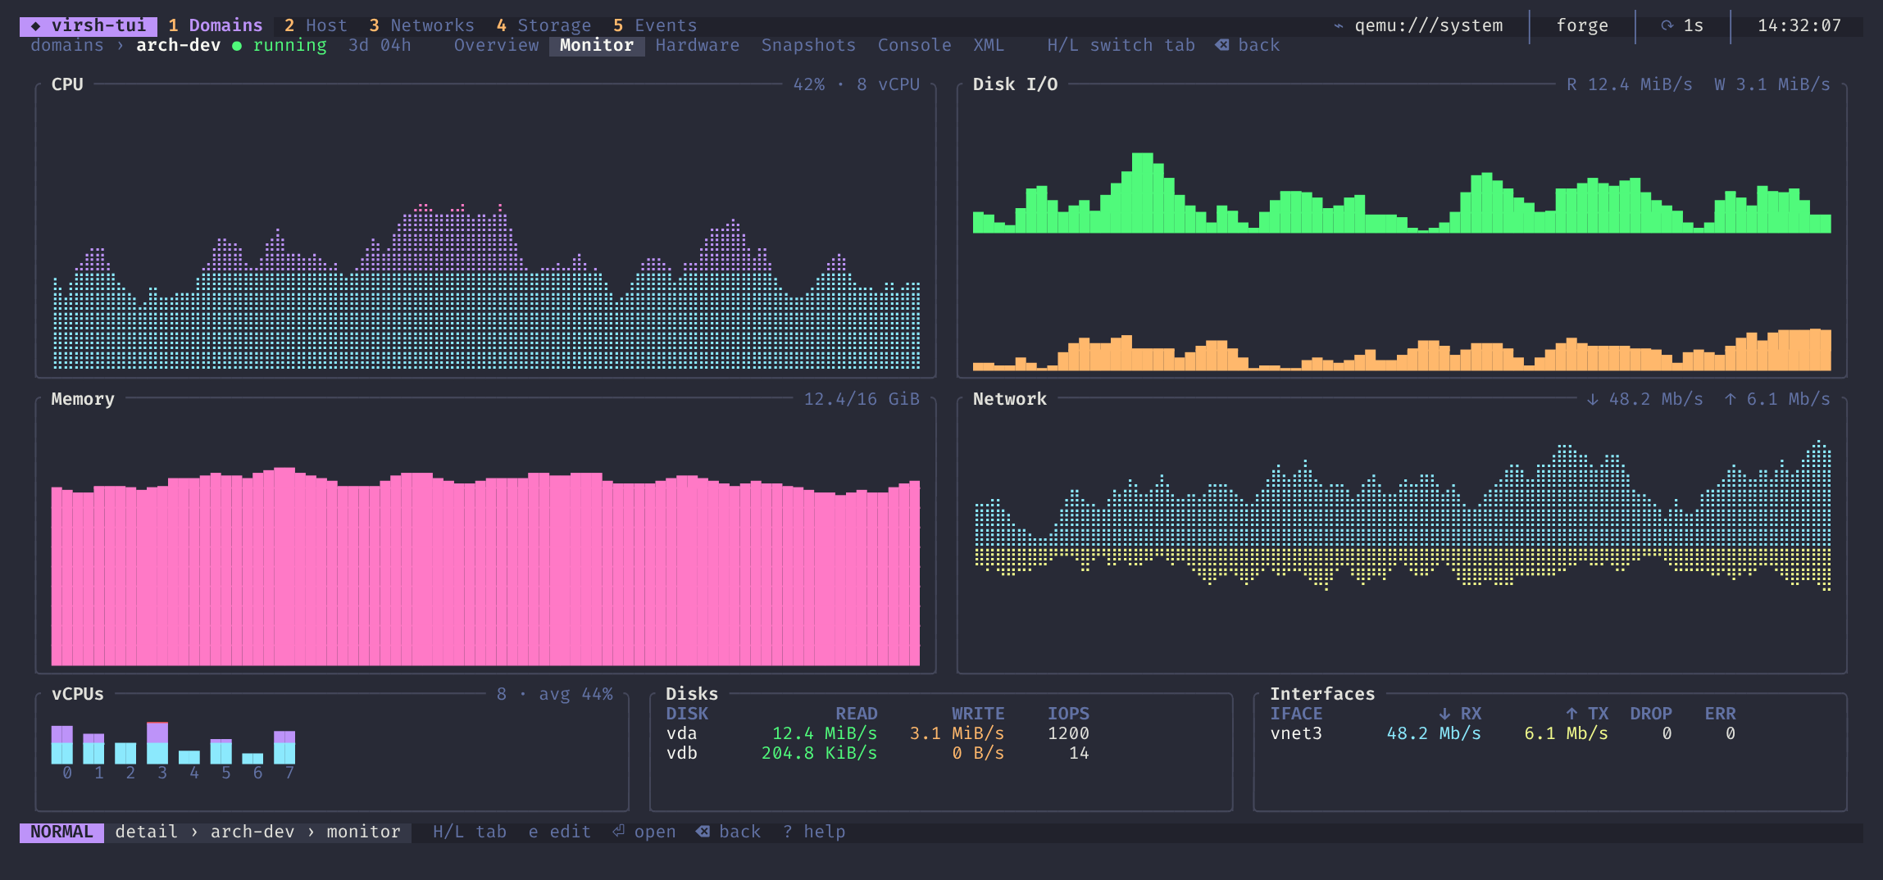The height and width of the screenshot is (880, 1883).
Task: Click the virsh-tui diamond logo icon
Action: click(36, 25)
